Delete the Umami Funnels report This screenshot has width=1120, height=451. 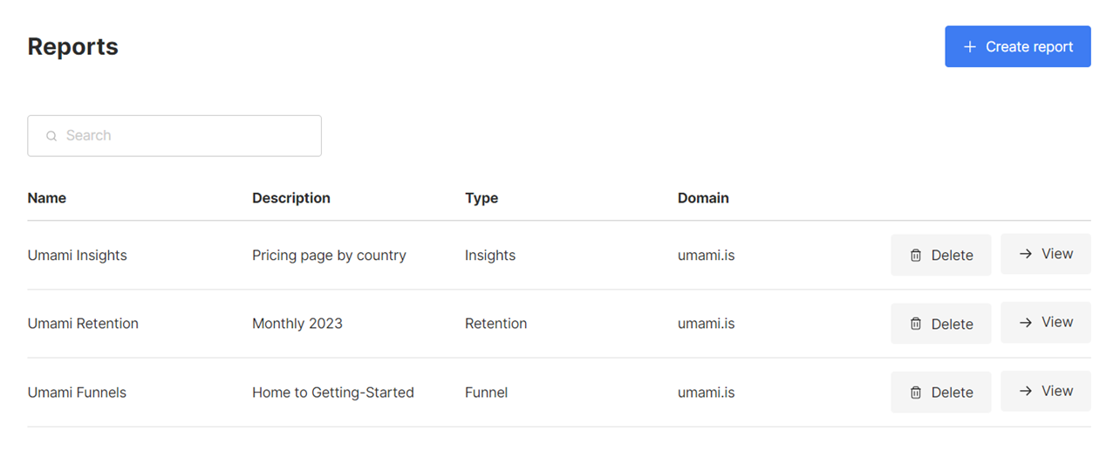pyautogui.click(x=940, y=393)
